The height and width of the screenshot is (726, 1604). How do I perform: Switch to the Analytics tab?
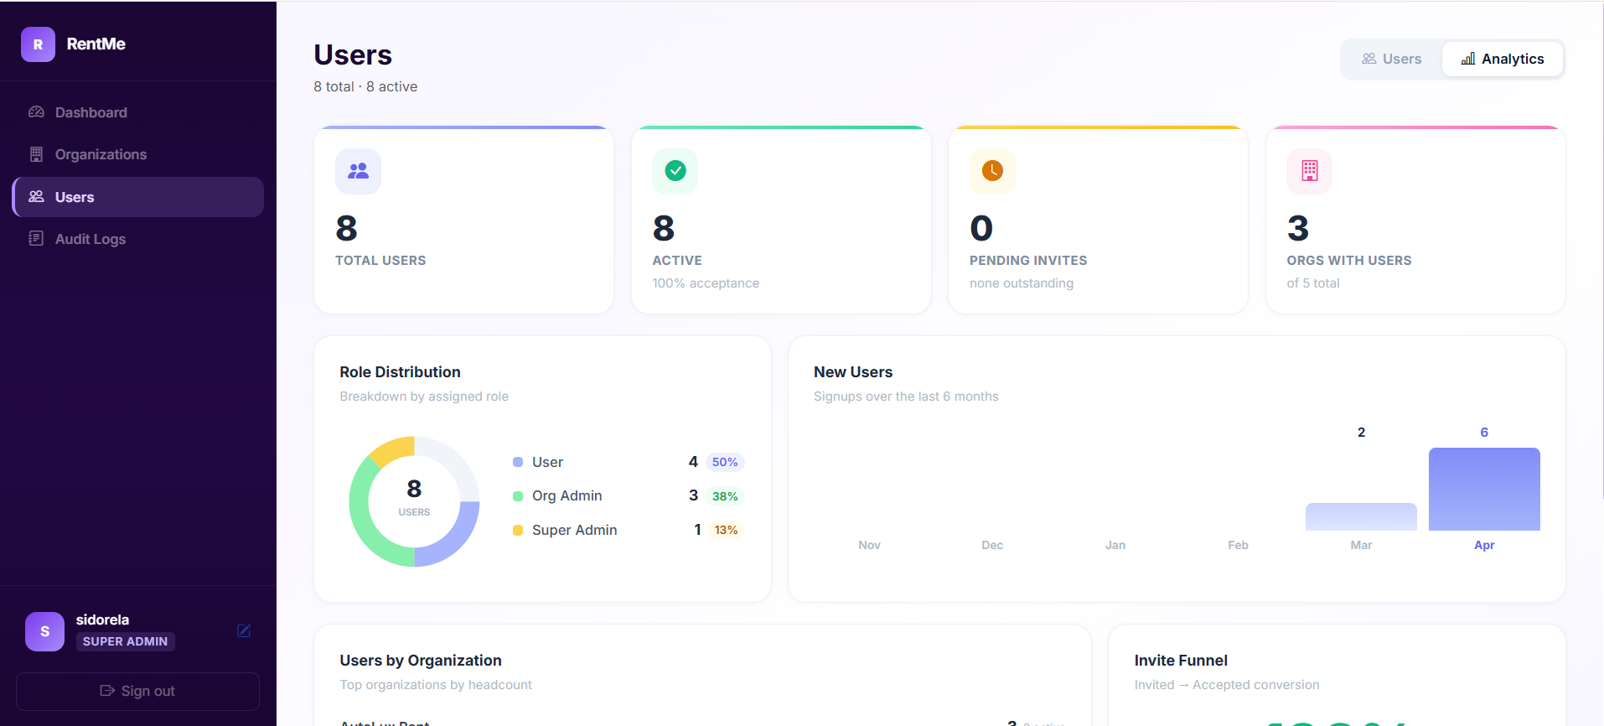coord(1502,59)
